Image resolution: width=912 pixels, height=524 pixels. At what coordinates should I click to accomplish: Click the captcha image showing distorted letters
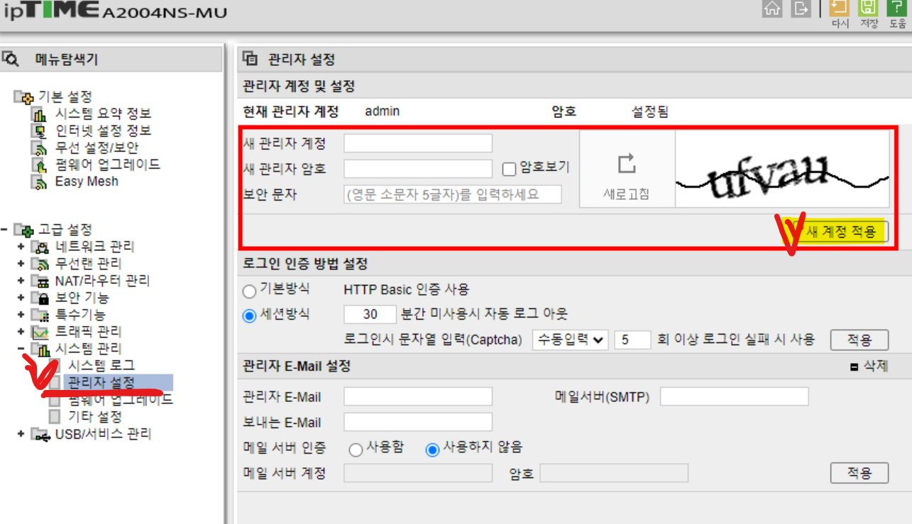(x=782, y=169)
